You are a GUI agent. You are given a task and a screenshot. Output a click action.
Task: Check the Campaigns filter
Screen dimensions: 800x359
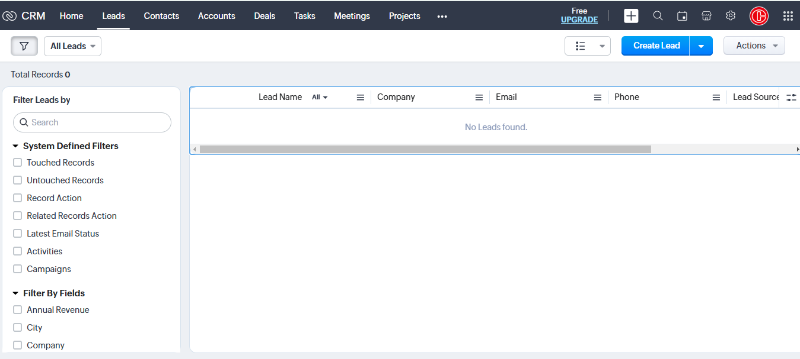pos(18,269)
